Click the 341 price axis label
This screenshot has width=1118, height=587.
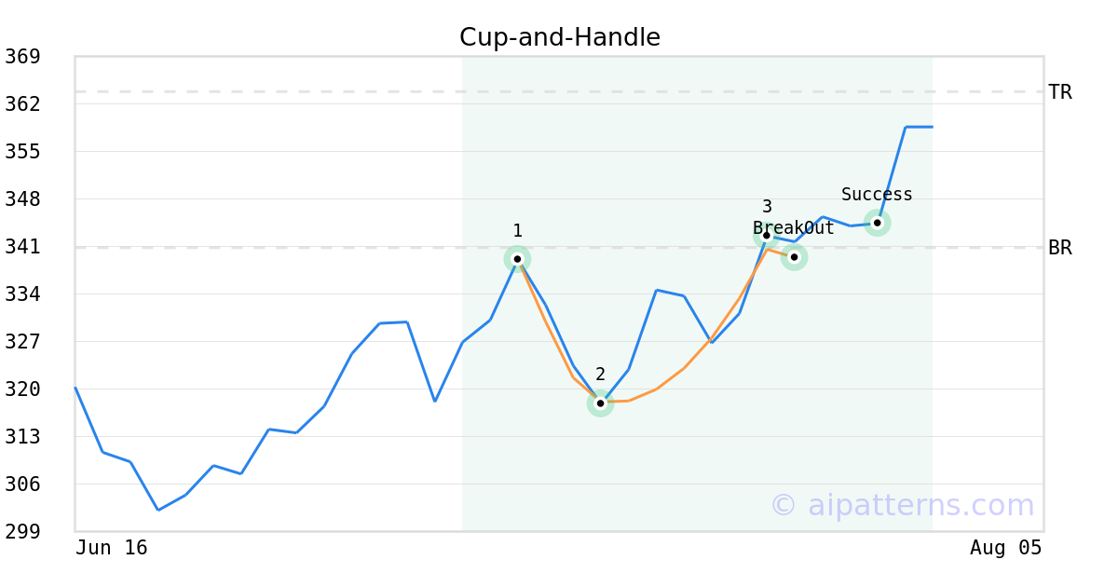coord(22,247)
